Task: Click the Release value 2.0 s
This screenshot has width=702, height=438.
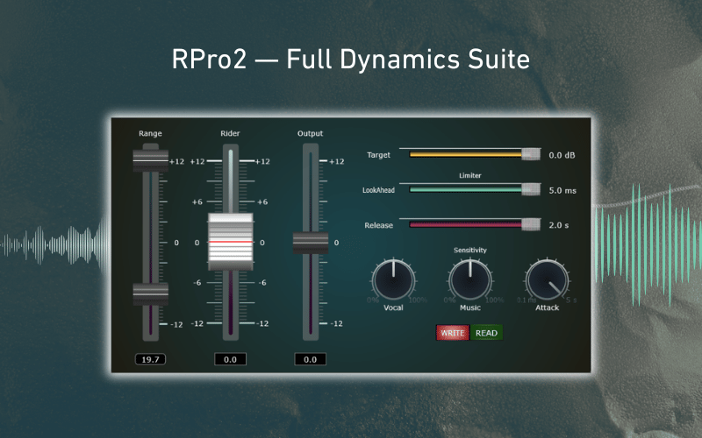Action: pyautogui.click(x=559, y=225)
